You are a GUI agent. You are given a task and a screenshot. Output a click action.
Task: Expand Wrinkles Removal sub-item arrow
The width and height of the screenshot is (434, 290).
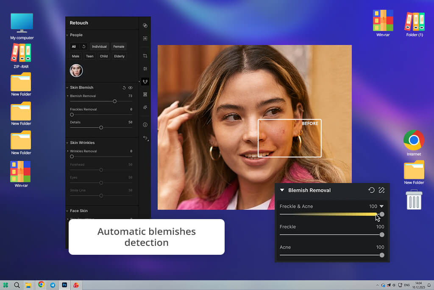[x=68, y=151]
